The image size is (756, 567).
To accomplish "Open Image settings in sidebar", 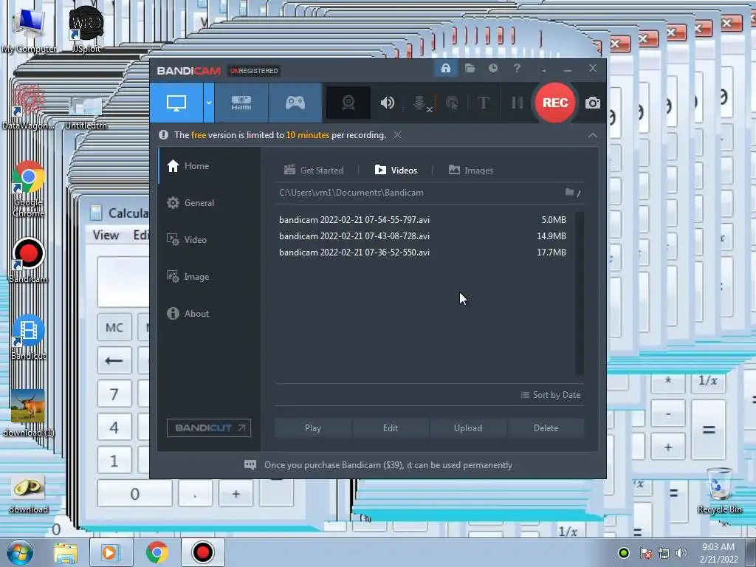I will tap(209, 277).
